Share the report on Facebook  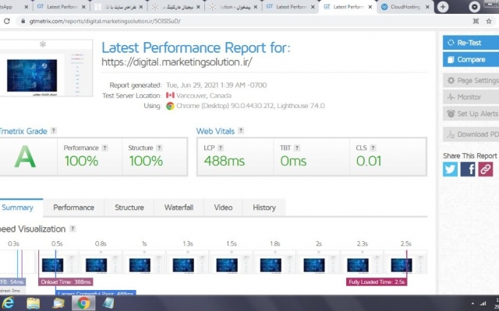click(468, 169)
